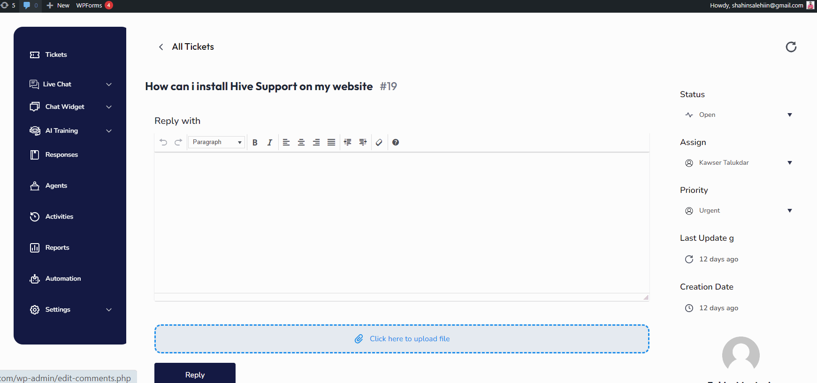The image size is (817, 383).
Task: Click the back arrow beside All Tickets
Action: [x=161, y=47]
